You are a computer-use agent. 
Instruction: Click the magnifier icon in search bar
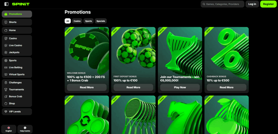(x=204, y=4)
